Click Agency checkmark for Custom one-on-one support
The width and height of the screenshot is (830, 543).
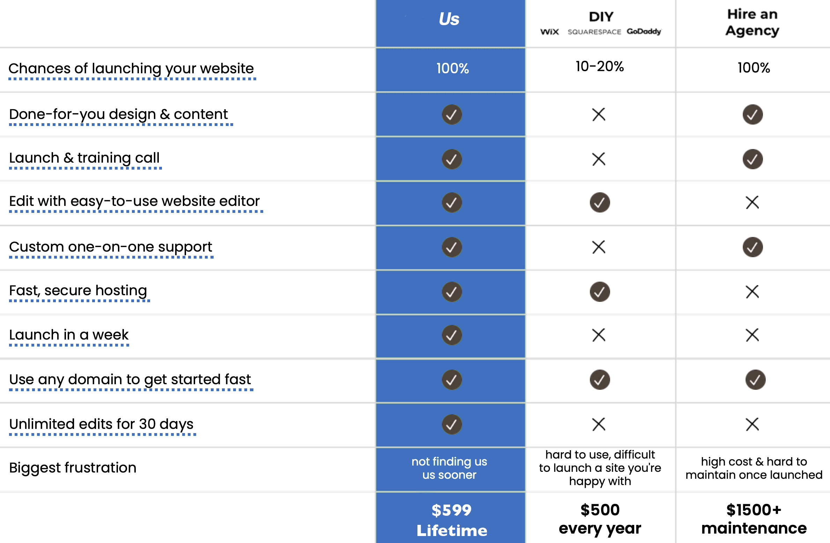[753, 247]
